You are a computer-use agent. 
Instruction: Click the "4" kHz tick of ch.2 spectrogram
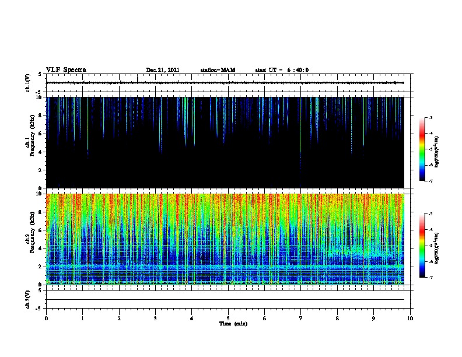tap(41, 249)
